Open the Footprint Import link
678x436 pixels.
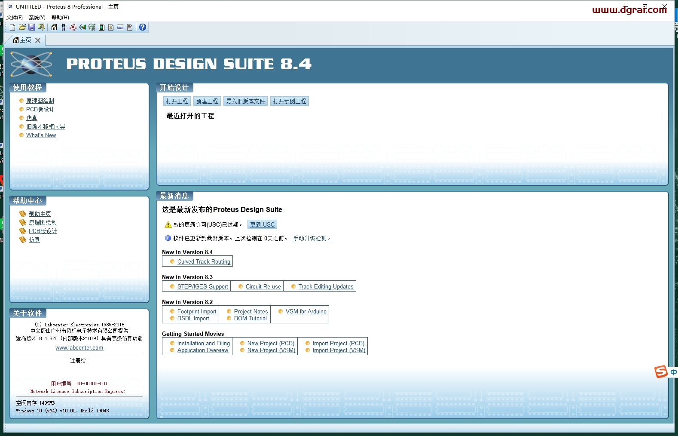[x=197, y=311]
